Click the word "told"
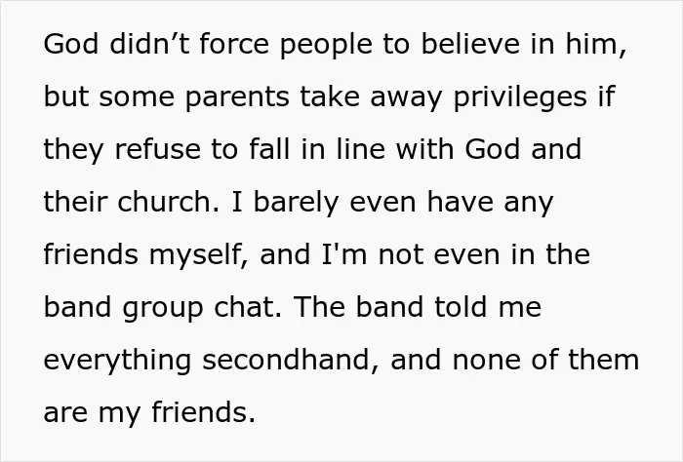This screenshot has height=462, width=683. (x=461, y=307)
